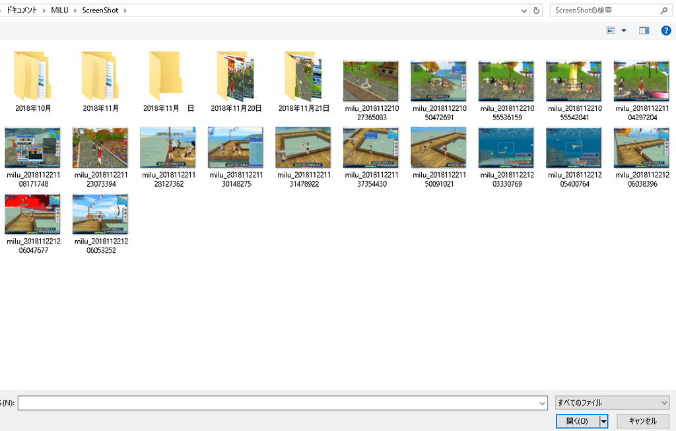Open the address bar history dropdown

click(524, 11)
